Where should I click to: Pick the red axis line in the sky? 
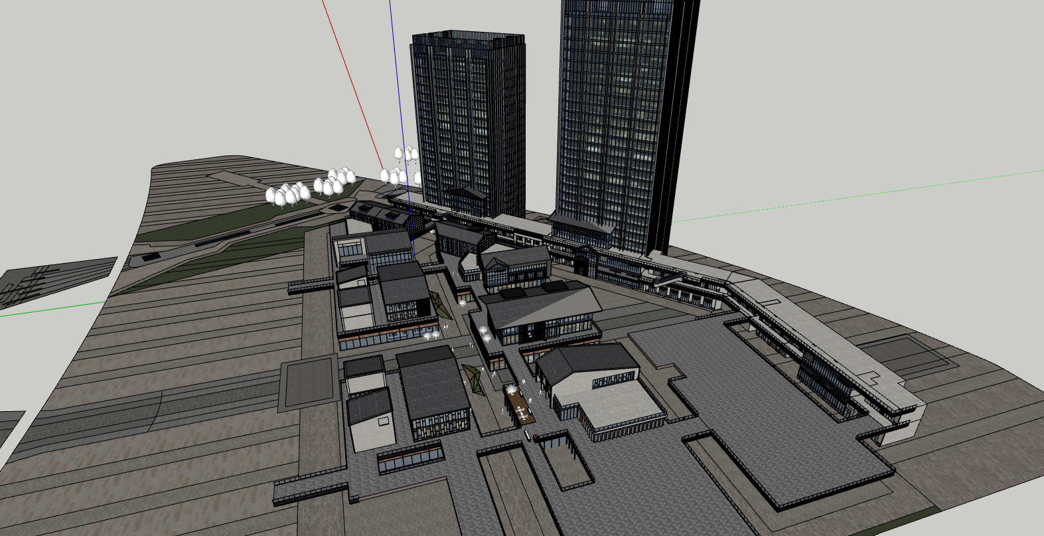353,84
